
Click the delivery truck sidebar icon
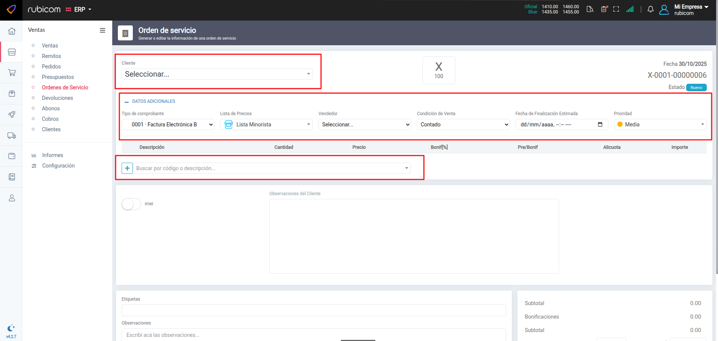[x=12, y=135]
